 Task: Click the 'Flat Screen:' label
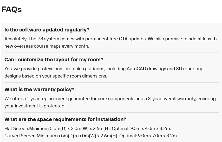17,128
